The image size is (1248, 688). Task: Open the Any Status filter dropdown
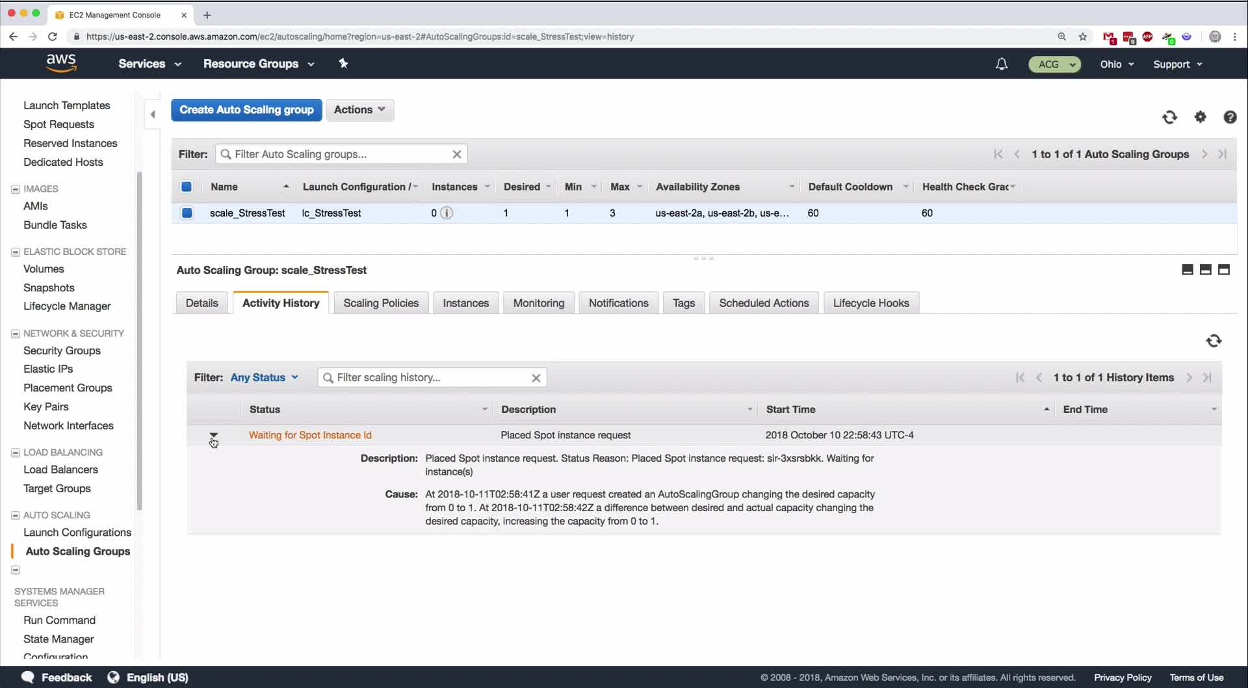click(264, 378)
